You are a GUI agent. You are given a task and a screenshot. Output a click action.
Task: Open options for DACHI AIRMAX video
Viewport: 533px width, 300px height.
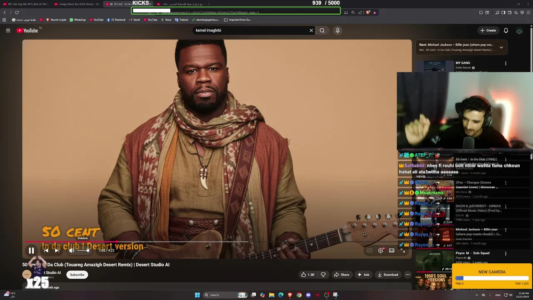pyautogui.click(x=506, y=206)
